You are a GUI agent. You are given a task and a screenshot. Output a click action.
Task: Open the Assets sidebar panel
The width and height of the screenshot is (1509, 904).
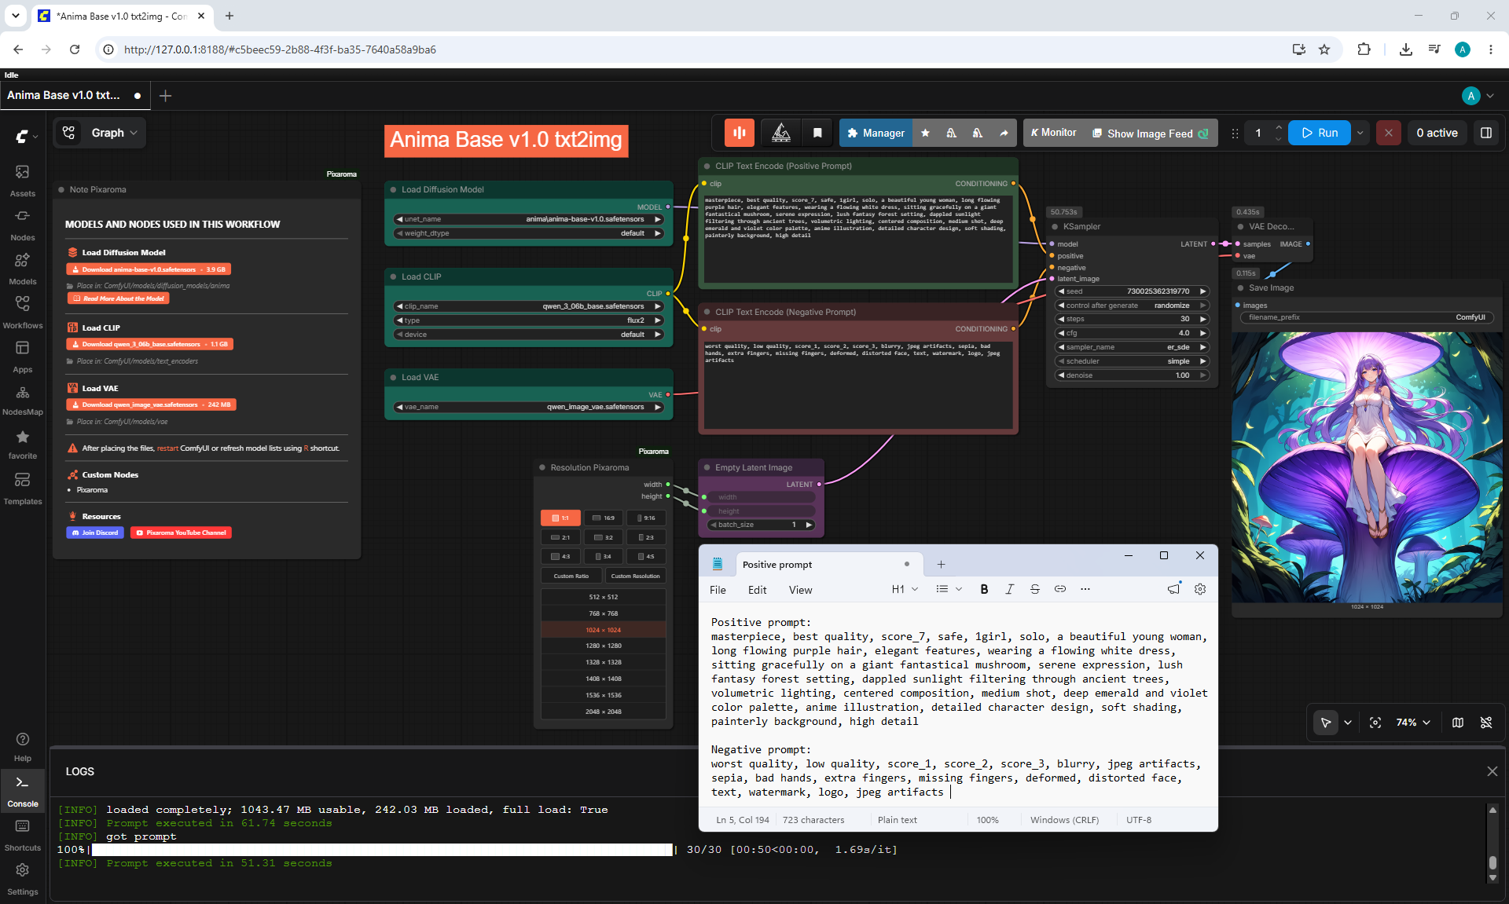click(23, 180)
